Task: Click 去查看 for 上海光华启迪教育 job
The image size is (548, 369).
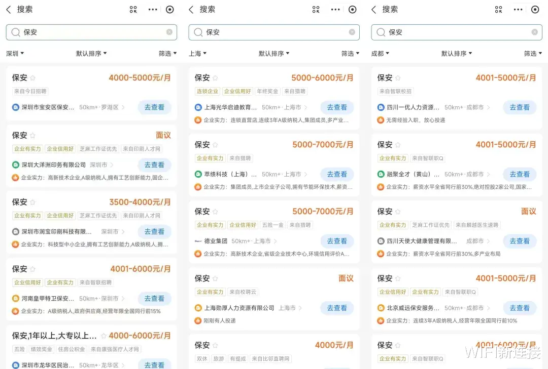Action: pyautogui.click(x=337, y=107)
